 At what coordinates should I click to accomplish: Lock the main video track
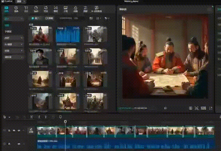(x=9, y=130)
